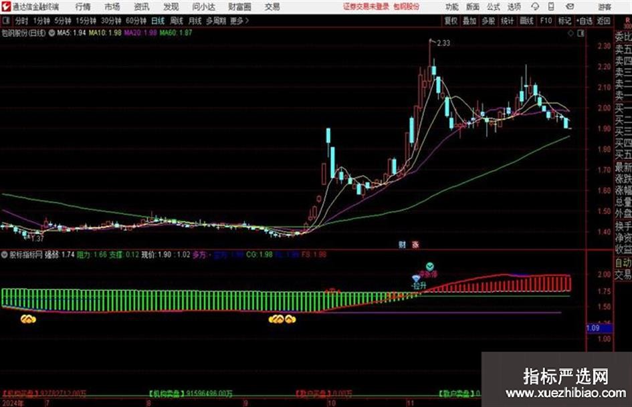
Task: Click the 1.09 blue value marker
Action: [599, 328]
